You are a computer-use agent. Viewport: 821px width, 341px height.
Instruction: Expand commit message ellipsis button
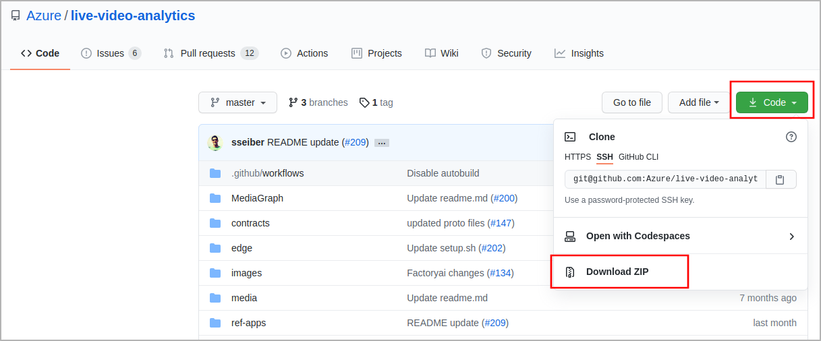pos(382,143)
